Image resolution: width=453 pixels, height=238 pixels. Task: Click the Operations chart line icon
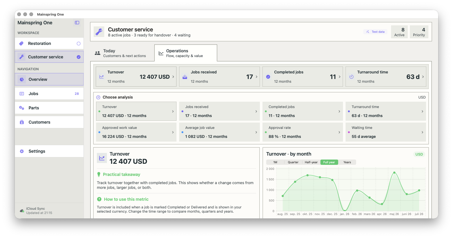pyautogui.click(x=161, y=53)
